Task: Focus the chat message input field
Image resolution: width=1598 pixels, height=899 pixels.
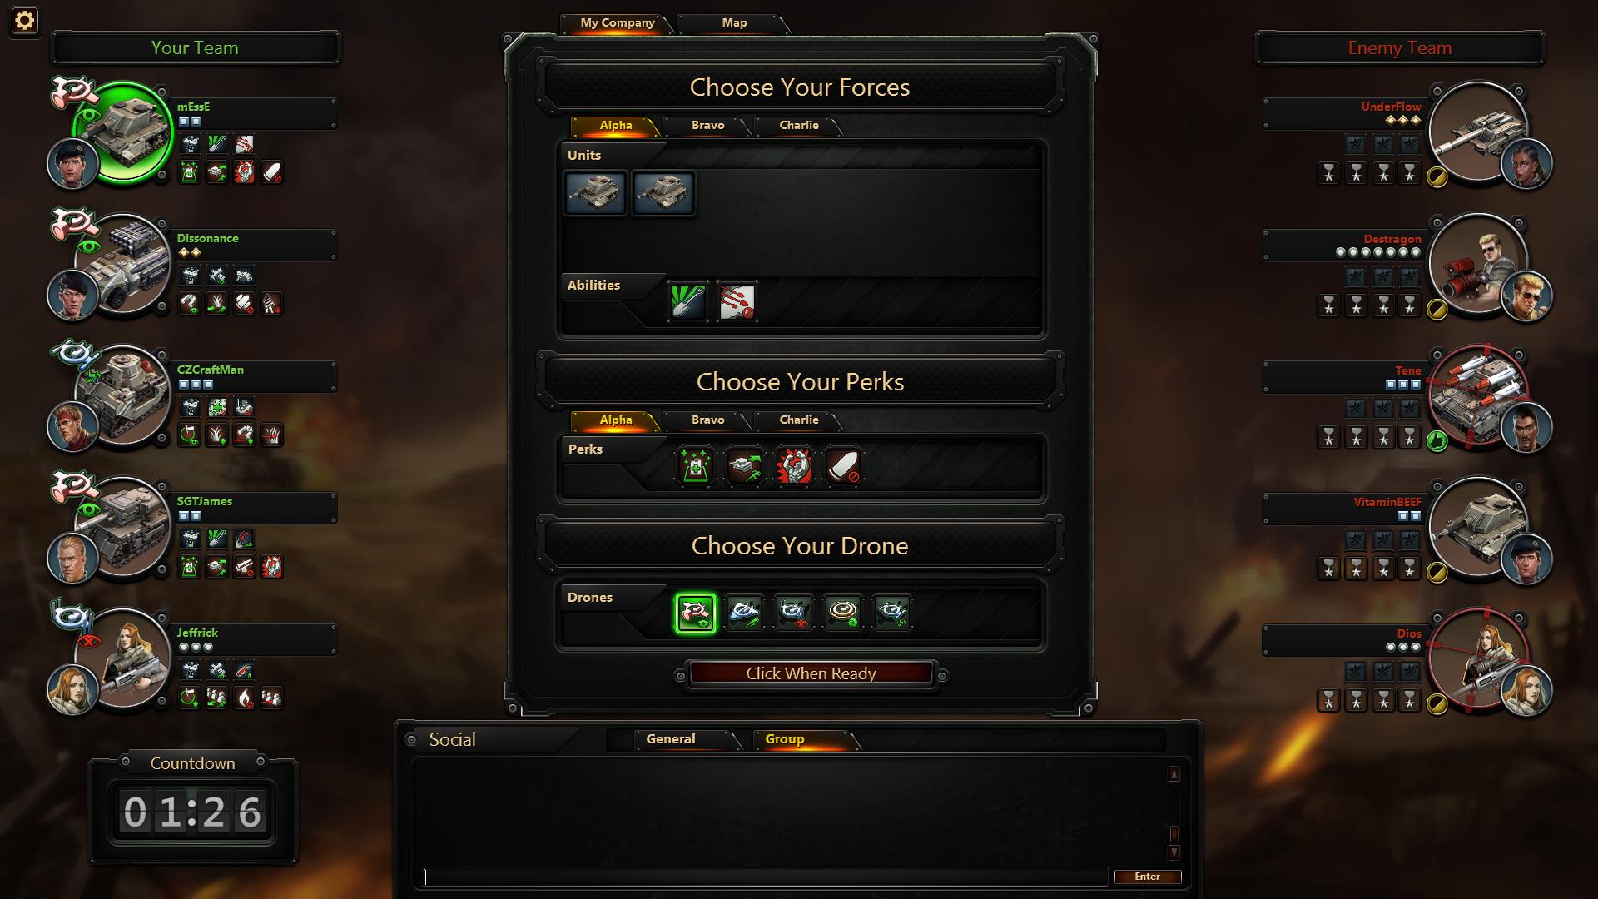Action: (x=766, y=877)
